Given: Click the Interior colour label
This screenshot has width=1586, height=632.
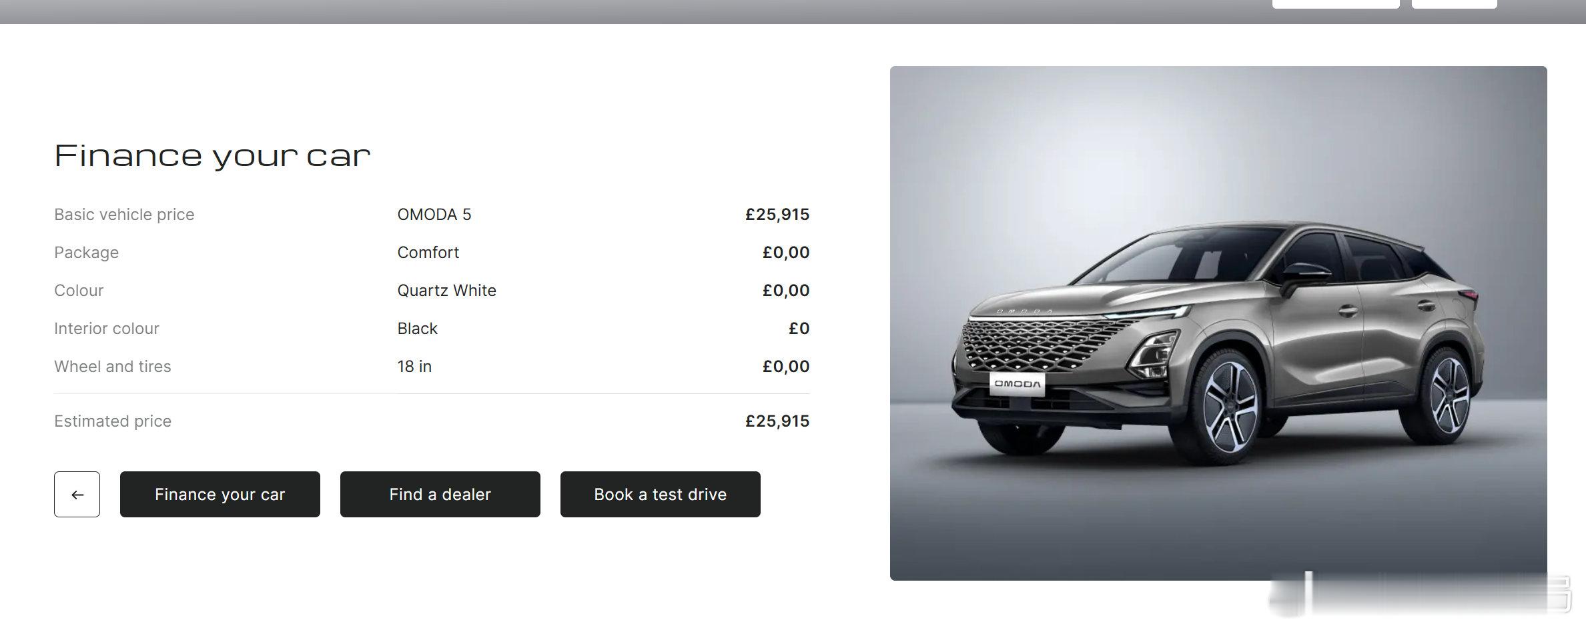Looking at the screenshot, I should (107, 329).
